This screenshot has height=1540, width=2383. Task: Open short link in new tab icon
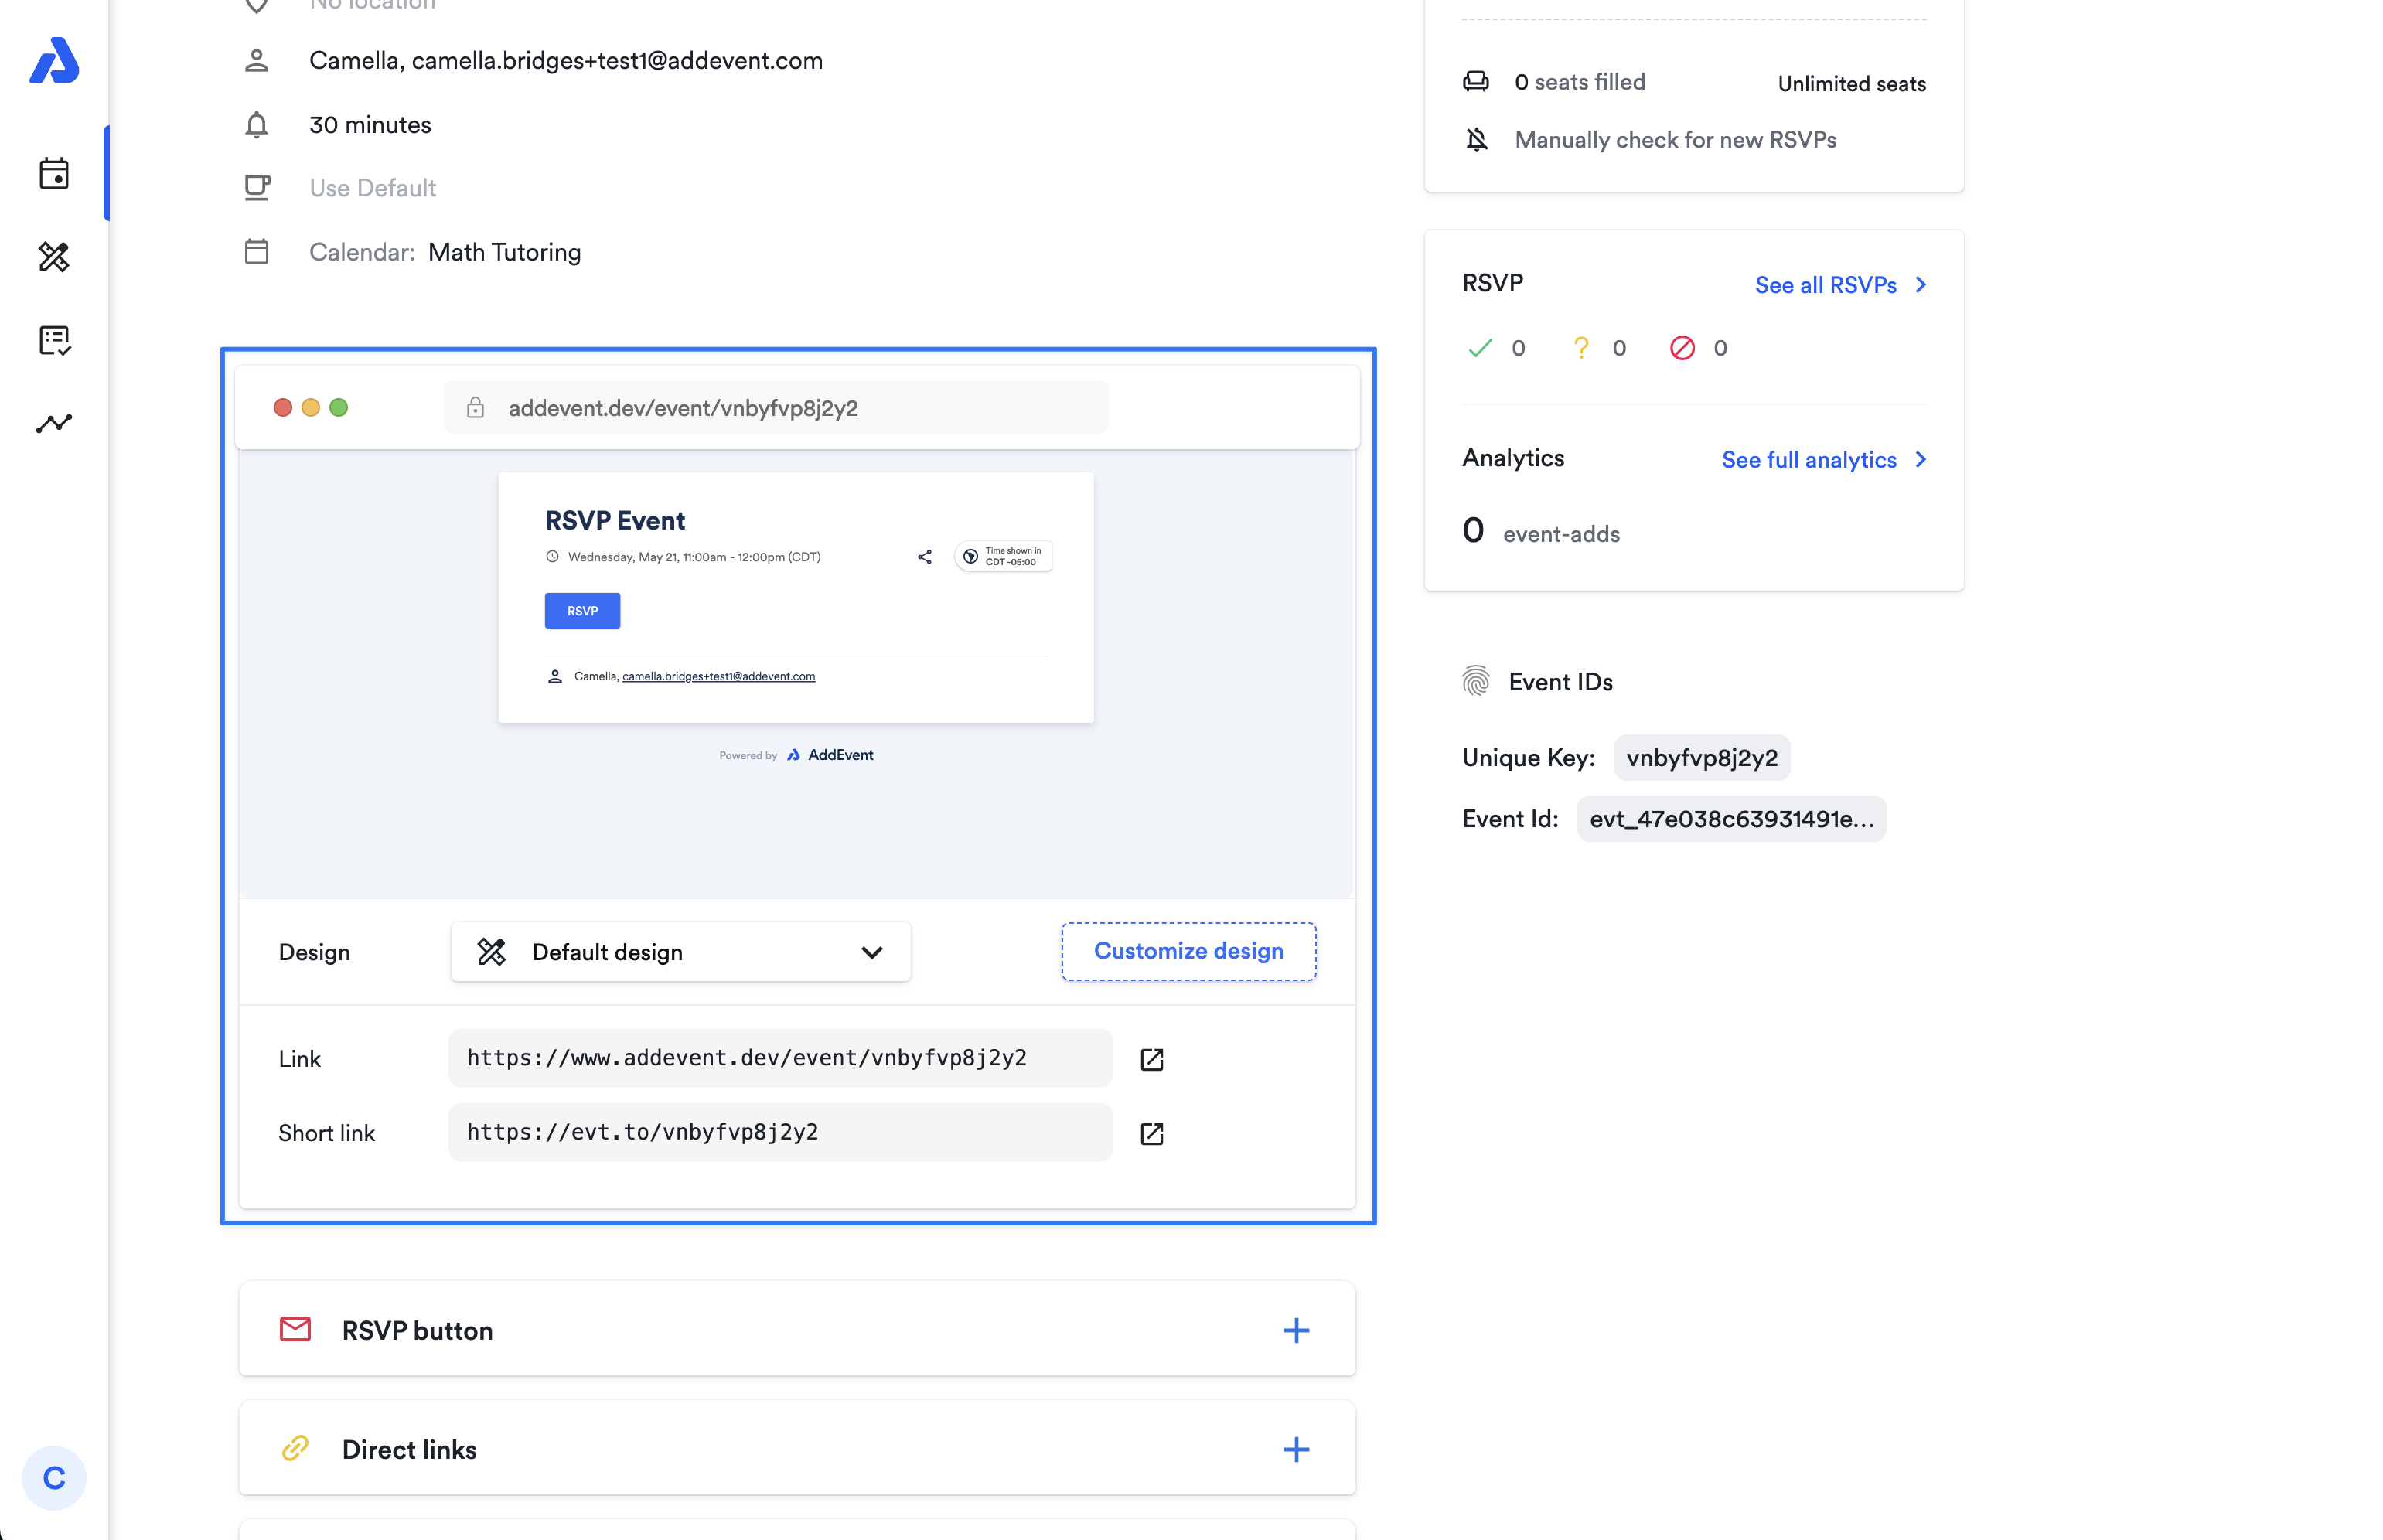point(1151,1133)
